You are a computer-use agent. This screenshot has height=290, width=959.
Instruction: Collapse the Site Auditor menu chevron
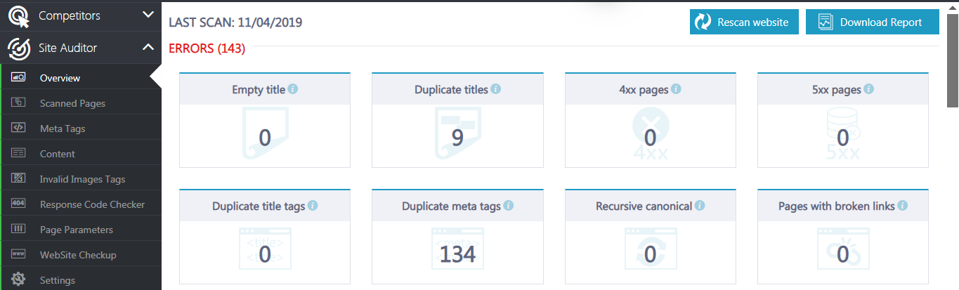tap(148, 48)
